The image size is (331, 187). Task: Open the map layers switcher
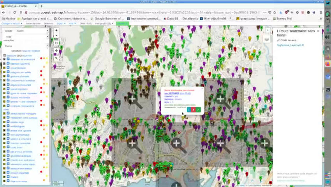point(266,39)
